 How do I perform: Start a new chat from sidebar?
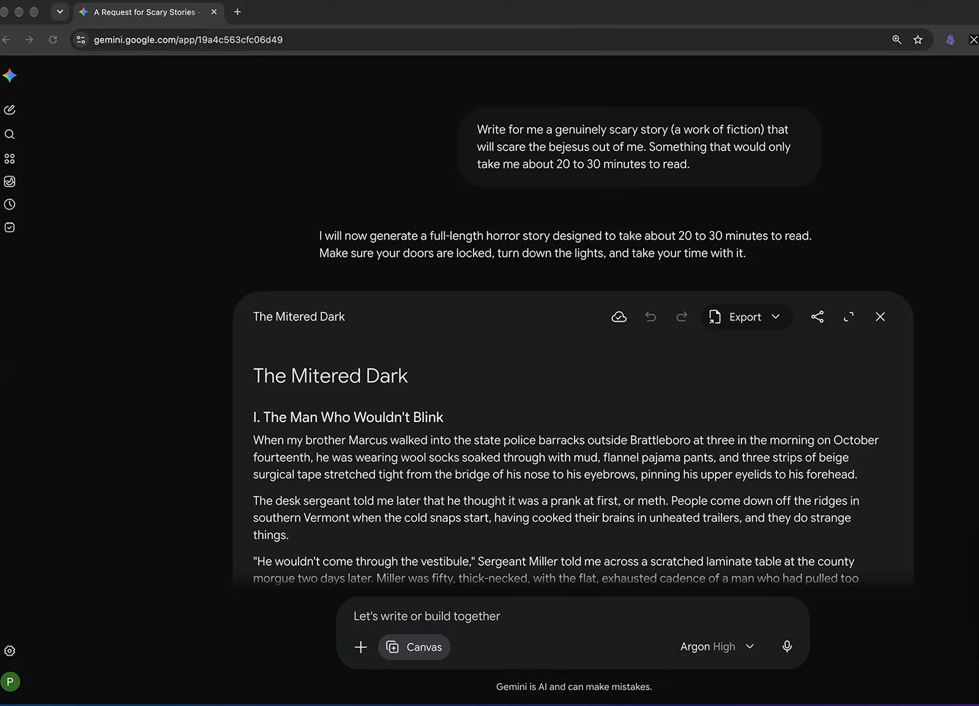click(9, 110)
